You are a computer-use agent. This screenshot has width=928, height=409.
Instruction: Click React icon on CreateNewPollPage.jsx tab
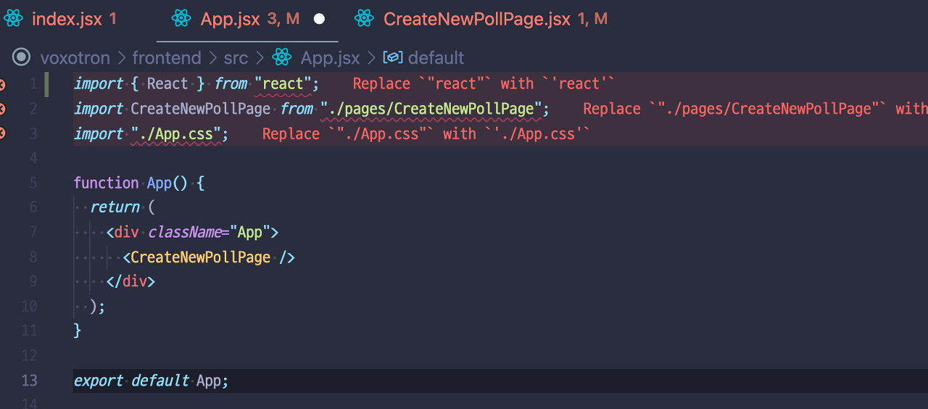364,19
